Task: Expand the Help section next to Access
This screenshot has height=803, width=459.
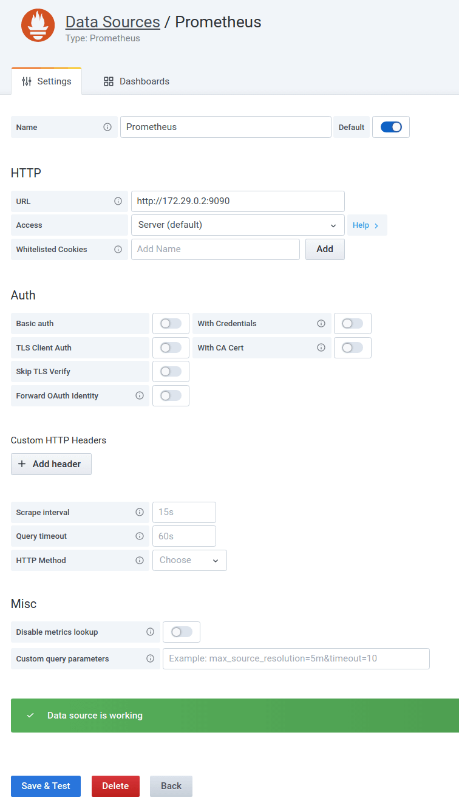Action: 367,225
